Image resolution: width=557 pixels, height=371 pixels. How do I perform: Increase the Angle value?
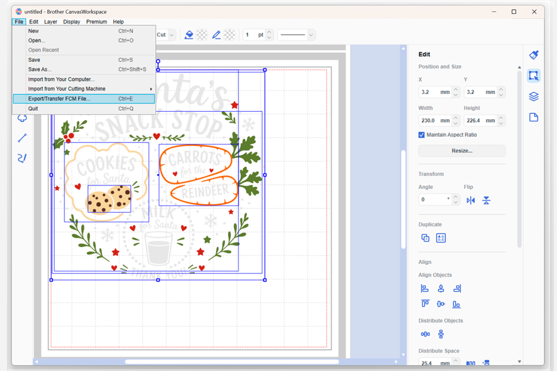(x=456, y=198)
